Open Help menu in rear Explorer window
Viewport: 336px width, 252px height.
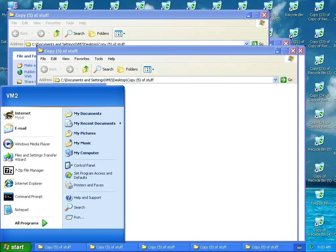(x=82, y=23)
